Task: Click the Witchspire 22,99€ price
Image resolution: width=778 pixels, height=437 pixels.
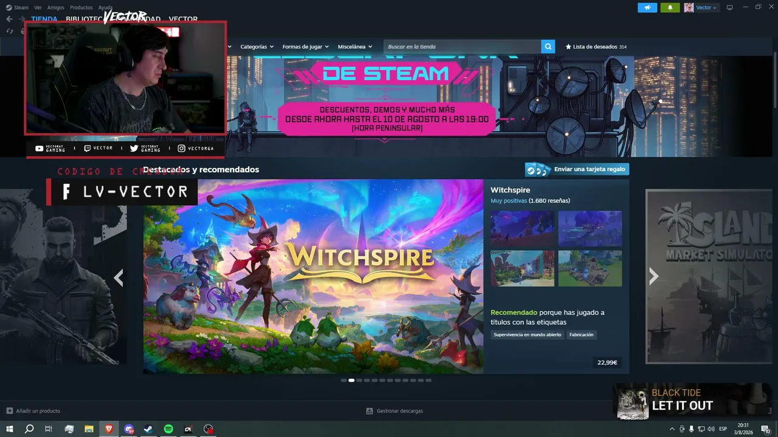Action: click(x=607, y=362)
